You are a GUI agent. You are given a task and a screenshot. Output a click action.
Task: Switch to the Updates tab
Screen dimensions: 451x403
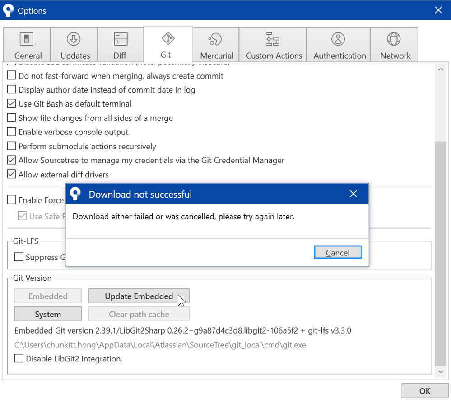tap(74, 45)
